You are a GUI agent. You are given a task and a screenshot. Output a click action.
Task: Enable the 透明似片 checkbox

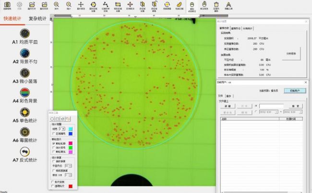tap(53, 186)
